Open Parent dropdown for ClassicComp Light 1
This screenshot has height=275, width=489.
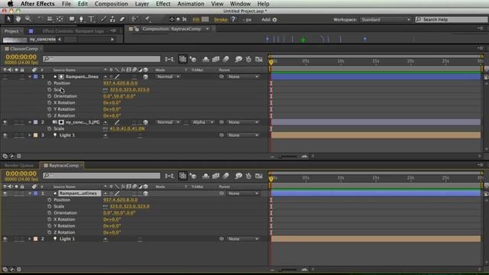243,135
